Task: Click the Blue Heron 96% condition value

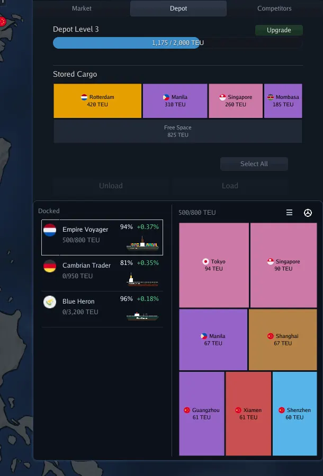Action: [127, 299]
